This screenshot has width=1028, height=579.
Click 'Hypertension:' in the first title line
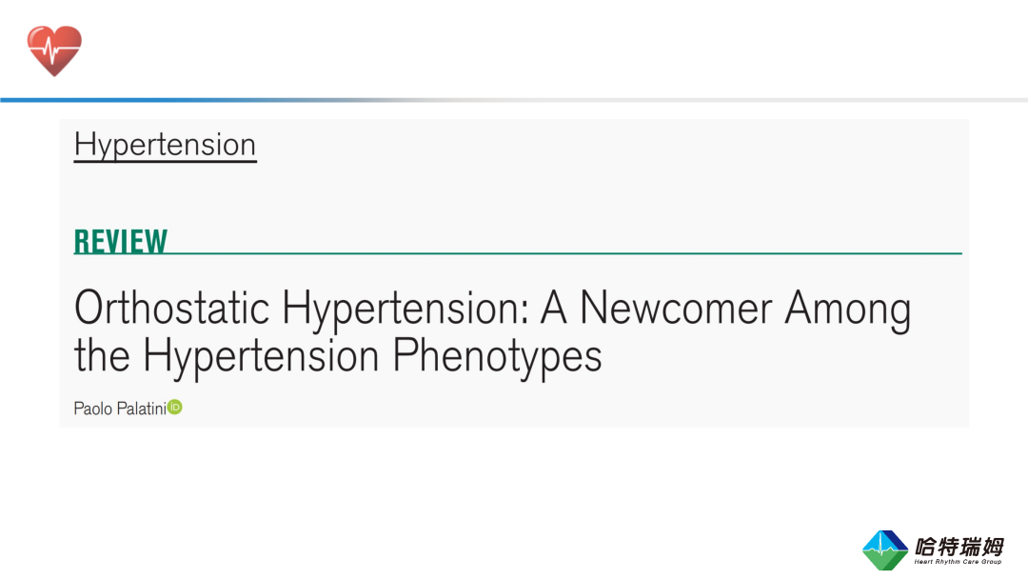(x=405, y=309)
